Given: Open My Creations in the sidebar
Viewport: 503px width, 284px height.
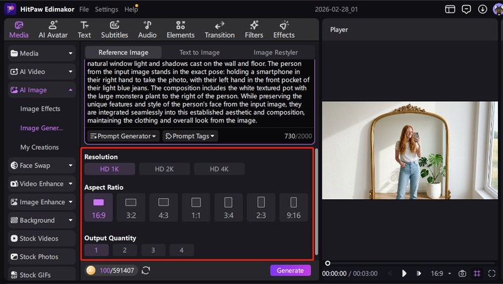Looking at the screenshot, I should tap(40, 147).
